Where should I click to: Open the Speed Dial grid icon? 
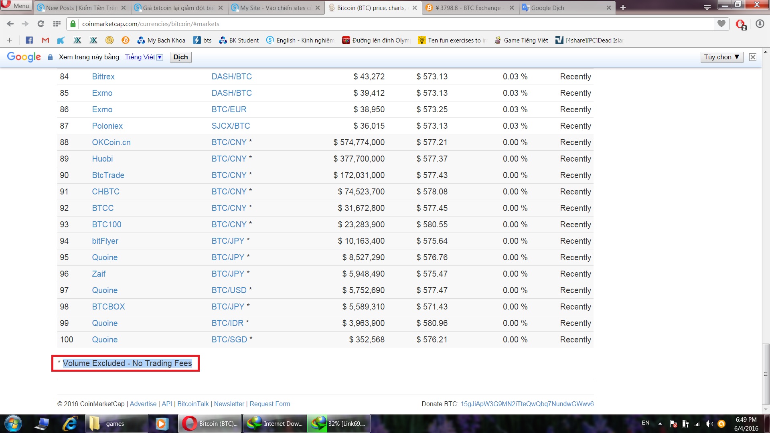[x=57, y=24]
